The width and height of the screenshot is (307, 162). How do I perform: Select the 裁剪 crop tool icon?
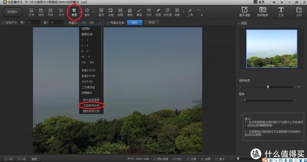click(74, 12)
